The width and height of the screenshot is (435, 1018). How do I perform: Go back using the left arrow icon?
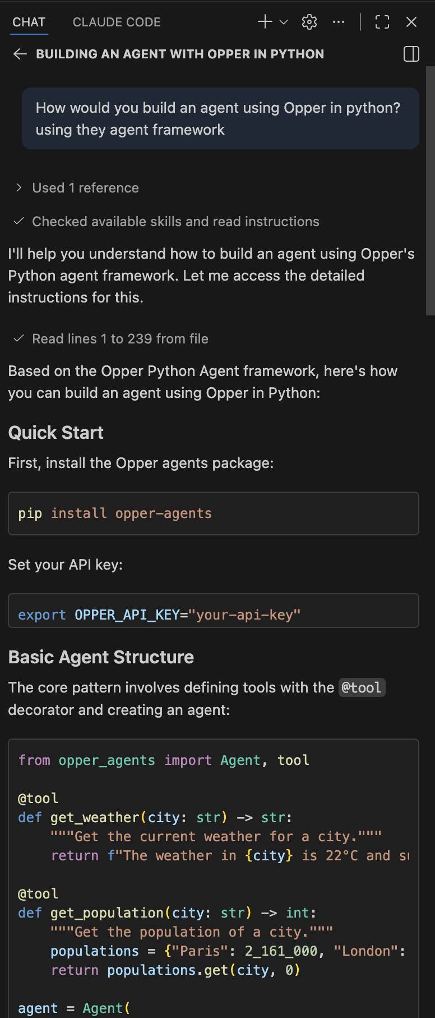pos(20,54)
